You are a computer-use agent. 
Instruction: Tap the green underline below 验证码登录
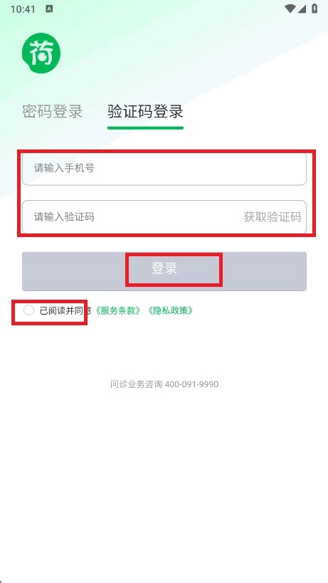tap(145, 128)
